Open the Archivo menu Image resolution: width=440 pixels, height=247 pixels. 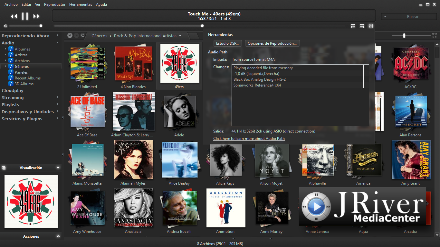(11, 5)
